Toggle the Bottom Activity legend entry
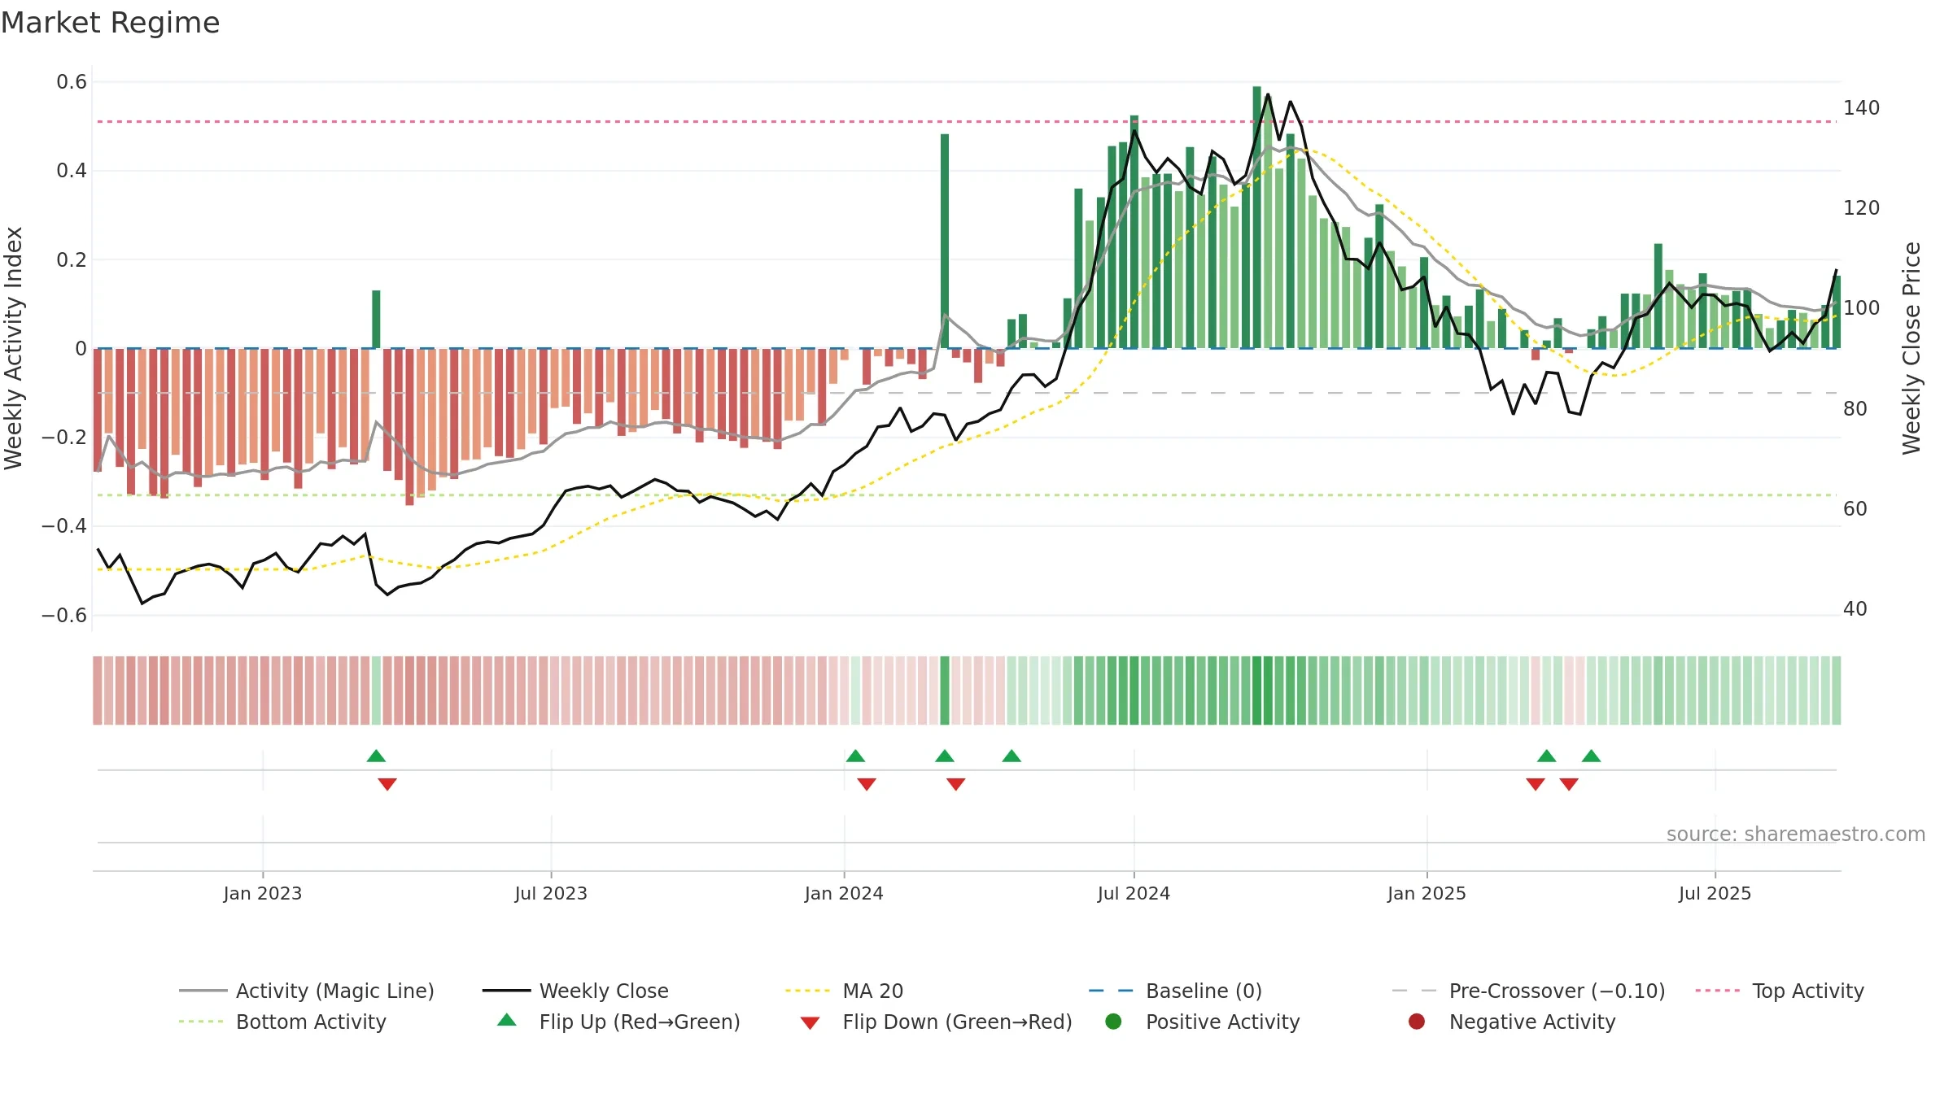 [x=282, y=1022]
